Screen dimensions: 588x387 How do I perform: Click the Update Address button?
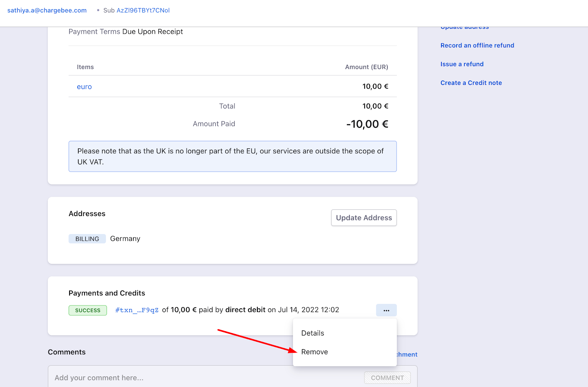click(x=364, y=218)
